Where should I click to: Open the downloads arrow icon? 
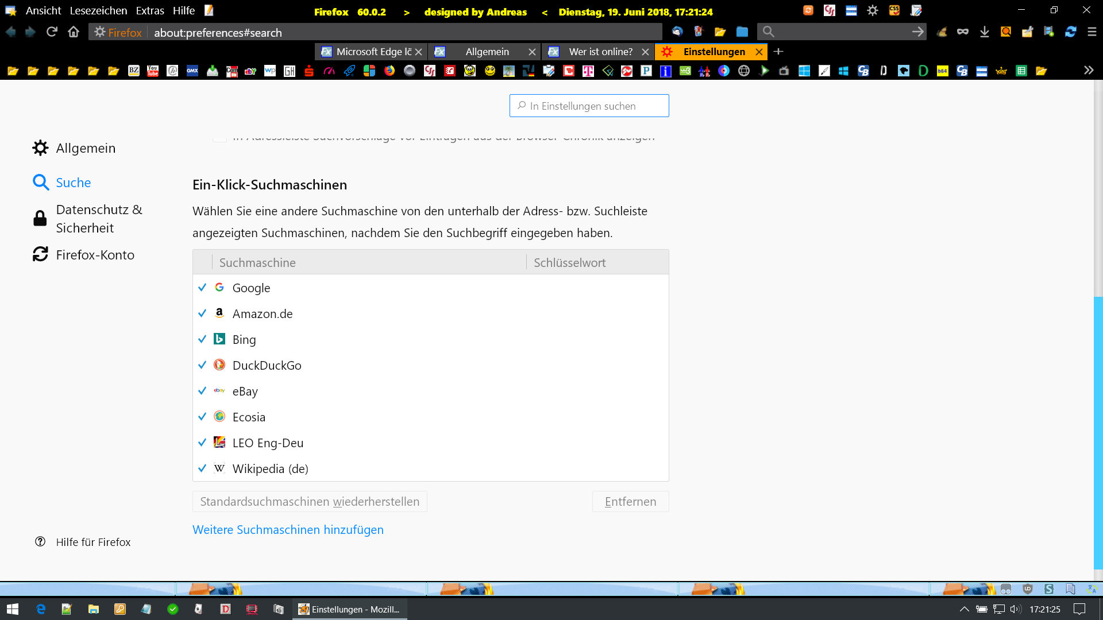pos(984,32)
